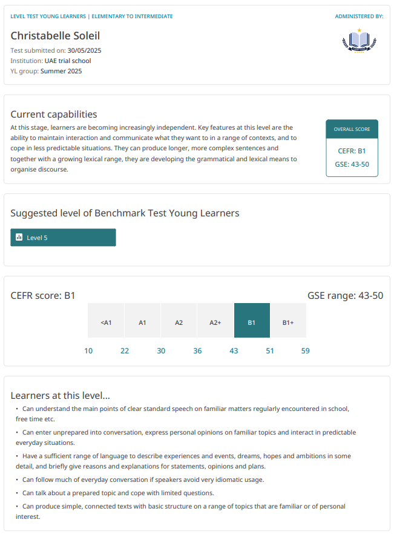
Task: Click the Level Test Young Learners header
Action: tap(48, 16)
